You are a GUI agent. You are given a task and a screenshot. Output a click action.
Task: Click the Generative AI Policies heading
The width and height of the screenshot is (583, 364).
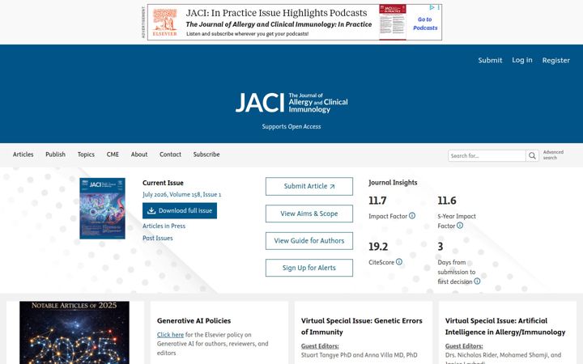(x=194, y=320)
